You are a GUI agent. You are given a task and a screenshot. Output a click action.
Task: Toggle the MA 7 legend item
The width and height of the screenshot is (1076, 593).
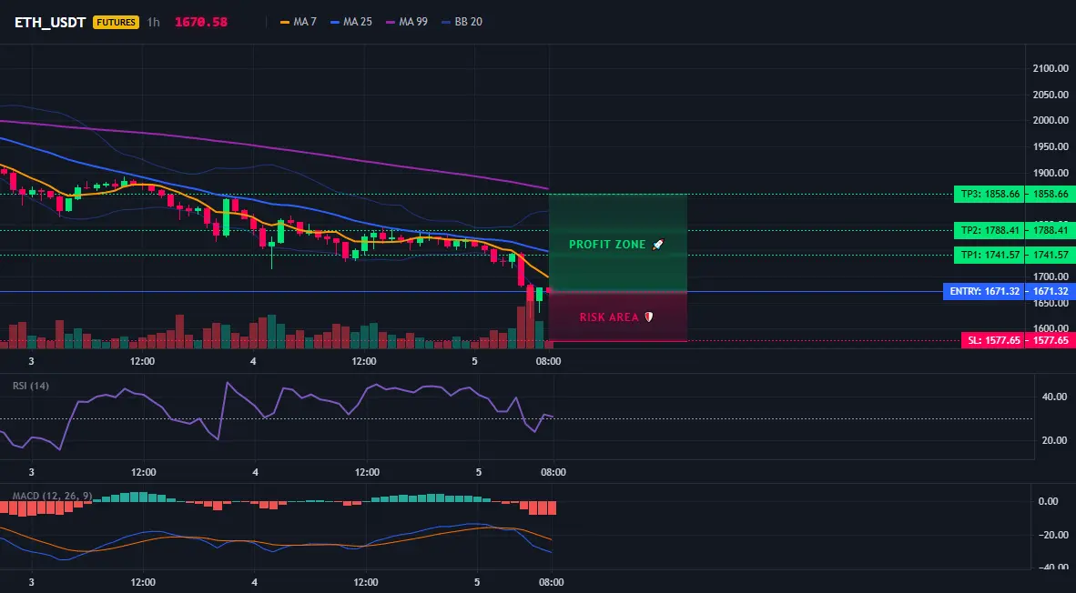click(x=299, y=22)
